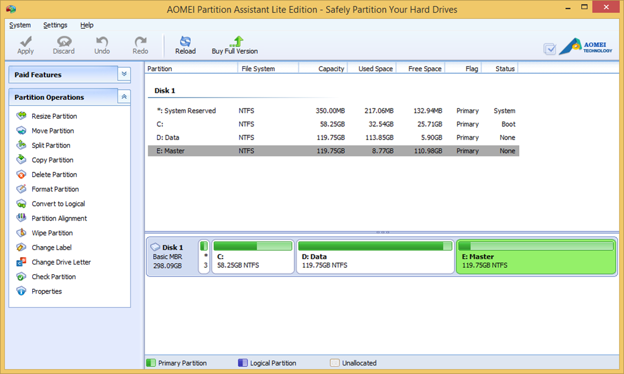Click the Move Partition icon
Image resolution: width=624 pixels, height=374 pixels.
click(21, 130)
